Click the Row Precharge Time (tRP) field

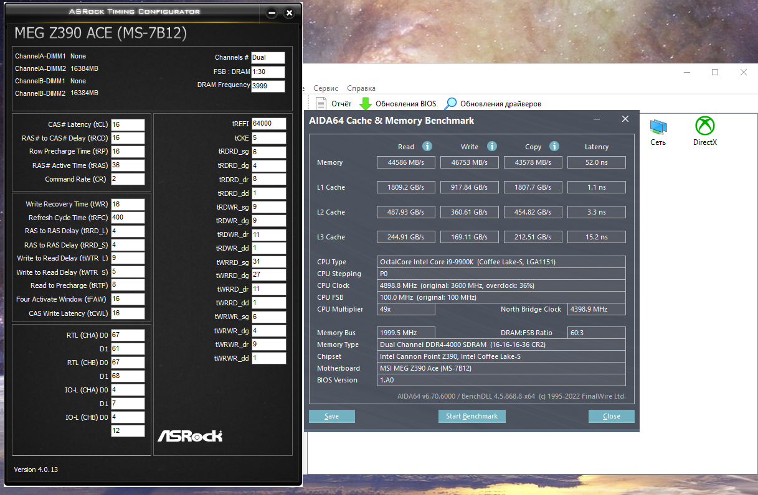click(128, 152)
